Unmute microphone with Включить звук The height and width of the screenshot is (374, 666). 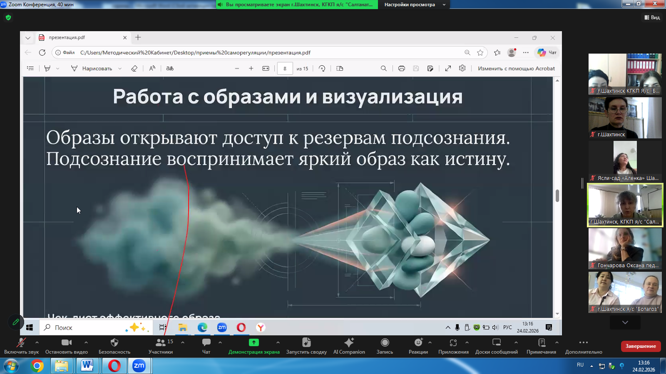coord(21,343)
